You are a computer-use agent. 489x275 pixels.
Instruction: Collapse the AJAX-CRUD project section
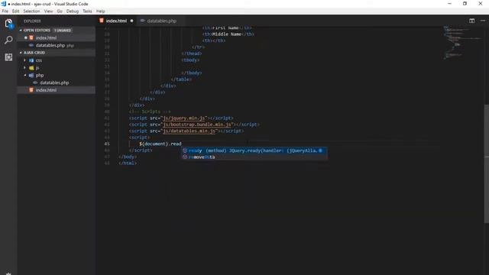point(21,53)
